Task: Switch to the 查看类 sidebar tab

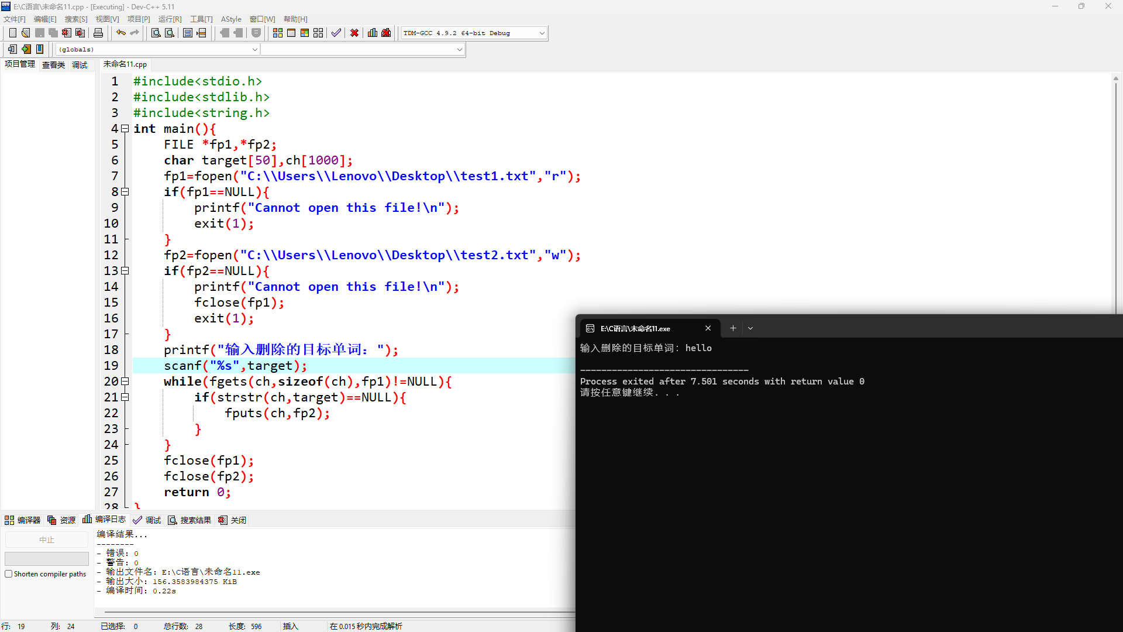Action: click(53, 65)
